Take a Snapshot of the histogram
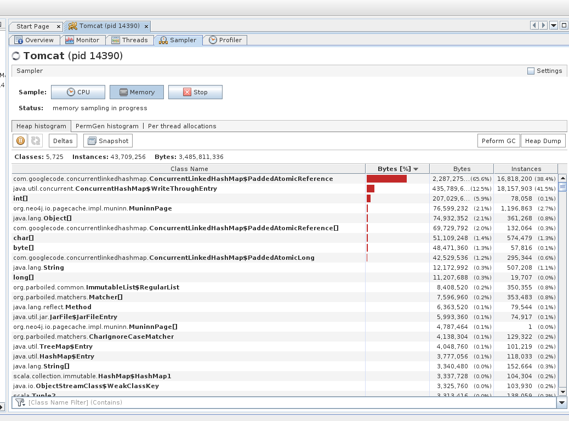The height and width of the screenshot is (421, 569). click(108, 141)
